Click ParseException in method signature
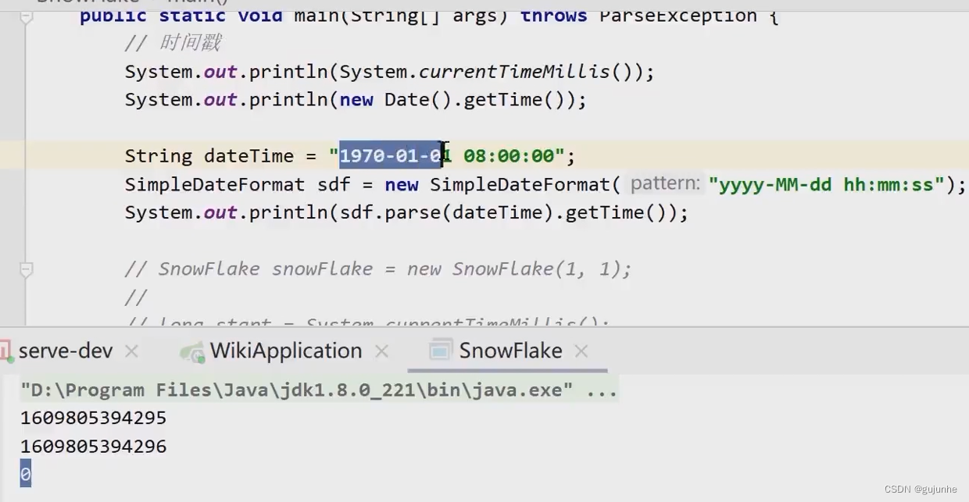The image size is (969, 502). (x=678, y=16)
